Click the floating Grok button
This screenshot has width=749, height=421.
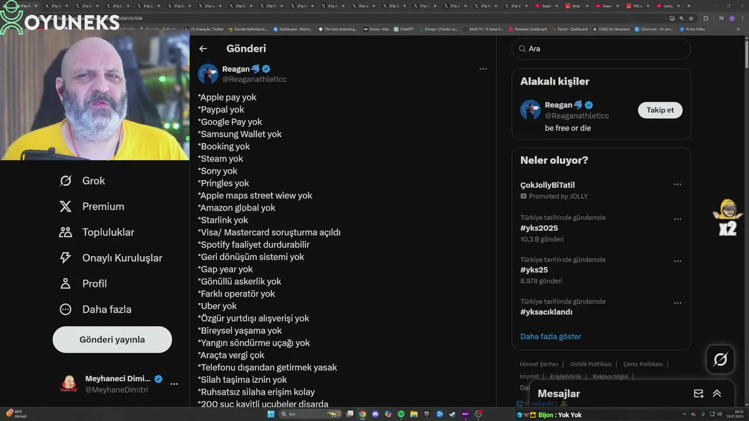tap(720, 359)
